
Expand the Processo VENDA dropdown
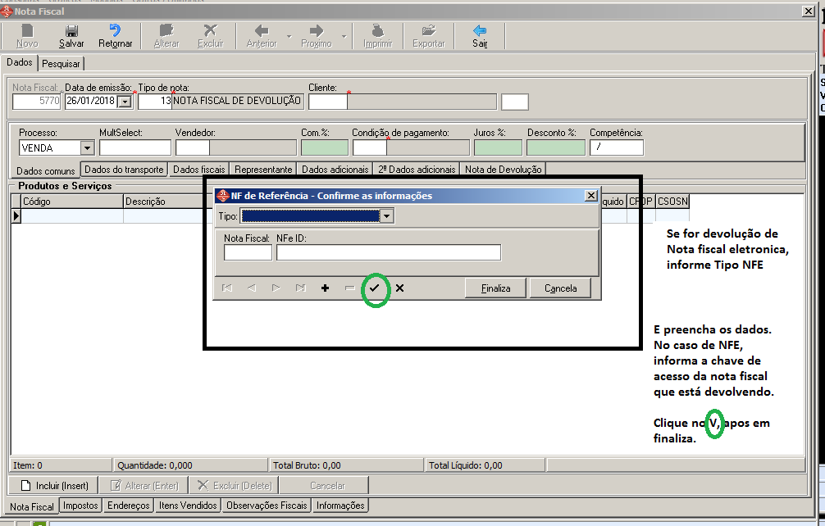coord(88,148)
